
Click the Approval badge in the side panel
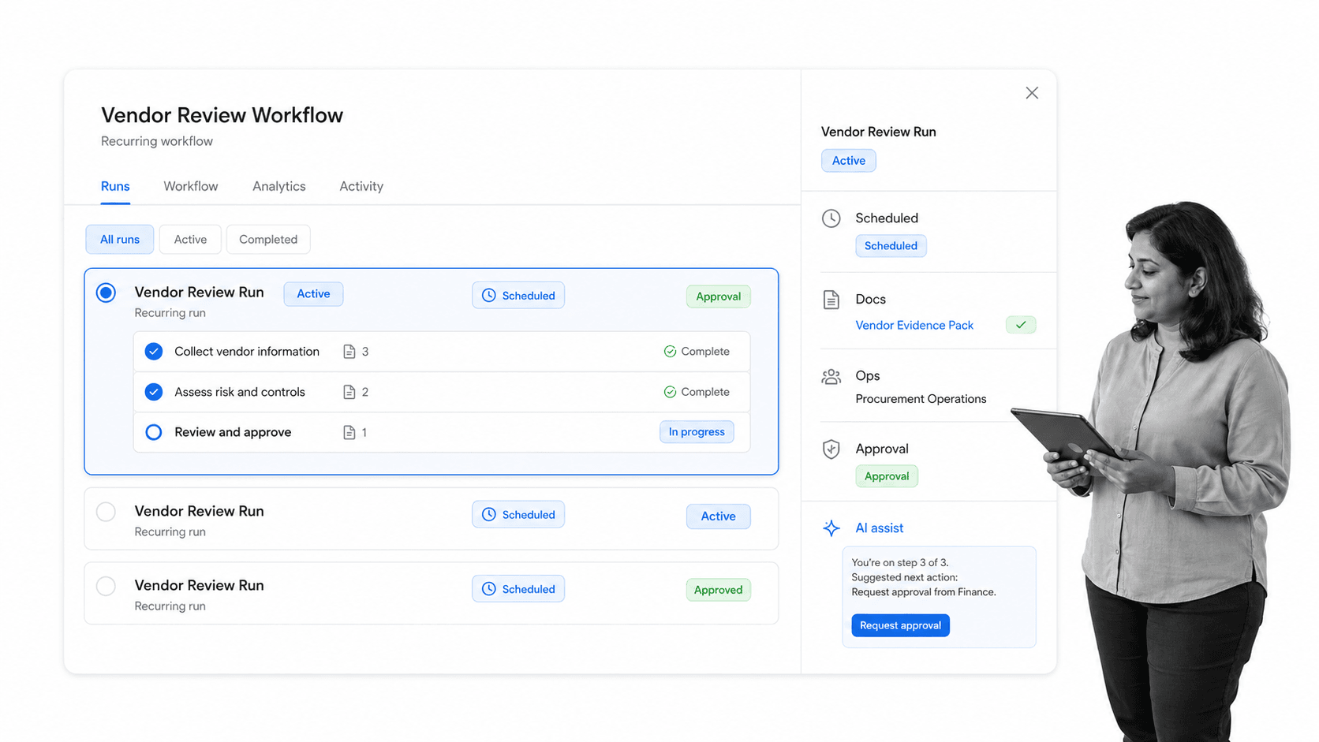coord(887,476)
